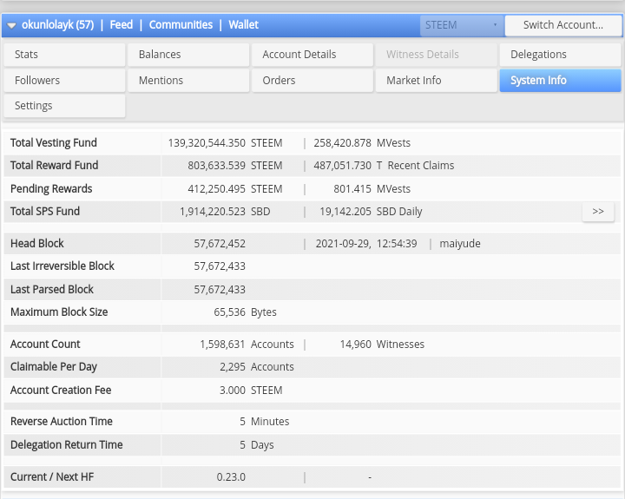Click the Total Reward Fund label
Screen dimensions: 625x499
click(x=54, y=166)
